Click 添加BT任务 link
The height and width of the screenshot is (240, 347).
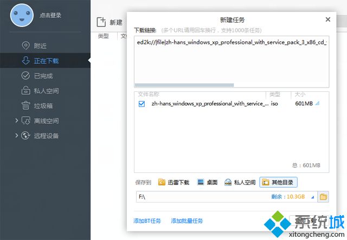tap(147, 221)
